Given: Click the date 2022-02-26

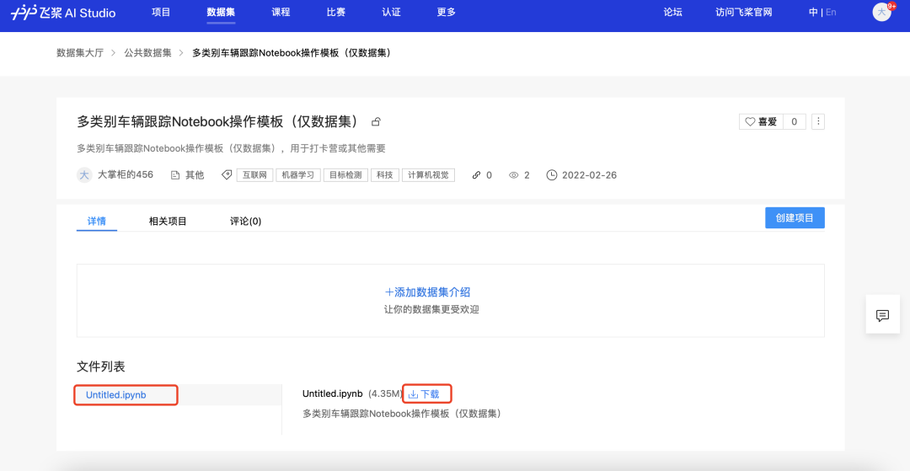Looking at the screenshot, I should 590,174.
